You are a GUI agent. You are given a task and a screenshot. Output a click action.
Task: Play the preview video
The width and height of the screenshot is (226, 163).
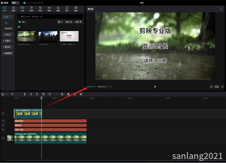click(x=155, y=87)
